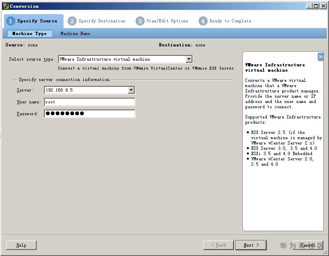Collapse the help panel with the double-arrow icon
This screenshot has width=329, height=256.
320,57
